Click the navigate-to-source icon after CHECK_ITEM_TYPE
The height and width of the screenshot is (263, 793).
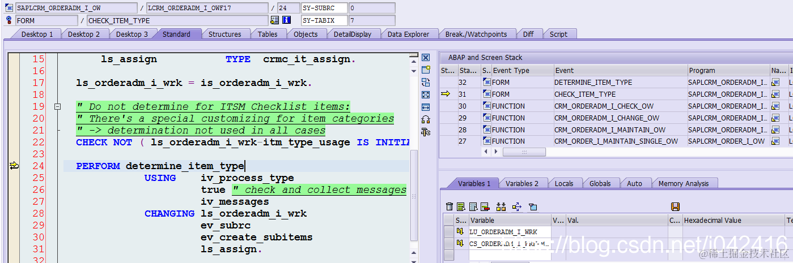[x=275, y=20]
